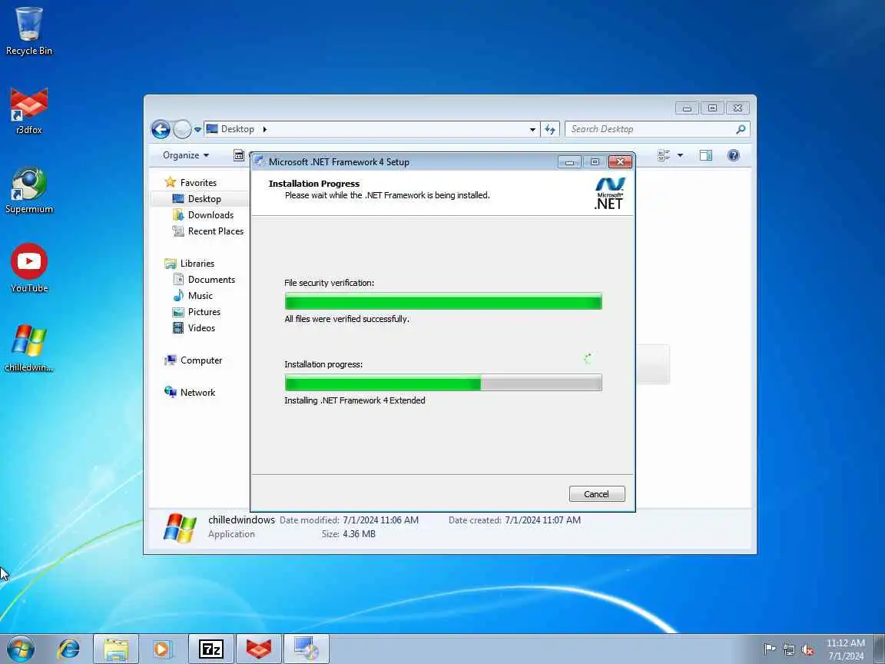Click Explorer forward navigation button
This screenshot has height=664, width=885.
182,129
